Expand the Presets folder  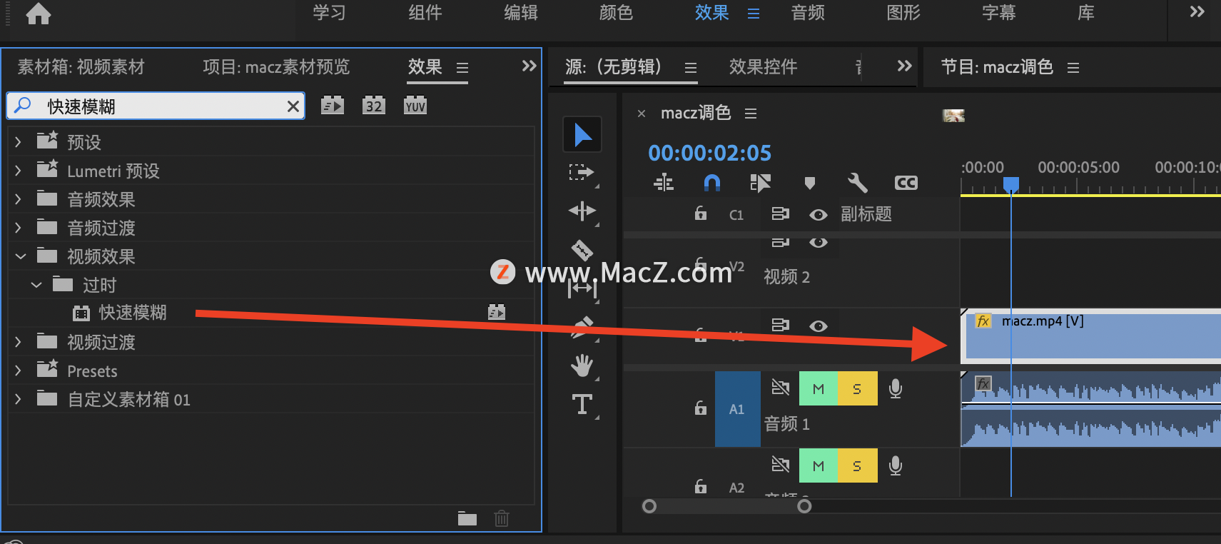click(x=19, y=371)
